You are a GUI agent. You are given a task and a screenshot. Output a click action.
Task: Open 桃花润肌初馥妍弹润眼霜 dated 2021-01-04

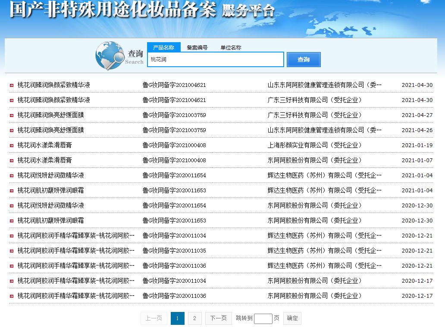(50, 190)
